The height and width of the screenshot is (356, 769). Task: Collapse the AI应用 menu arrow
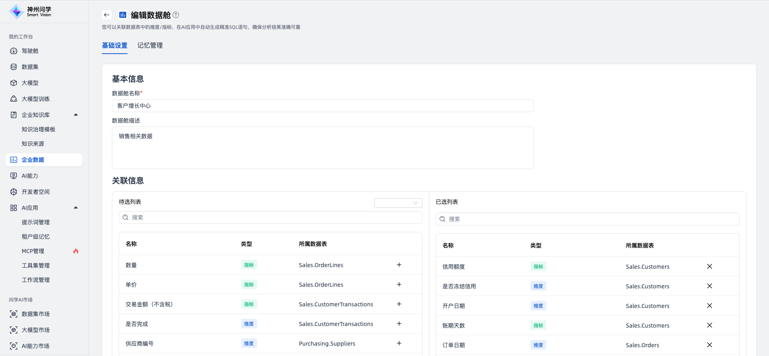click(76, 208)
